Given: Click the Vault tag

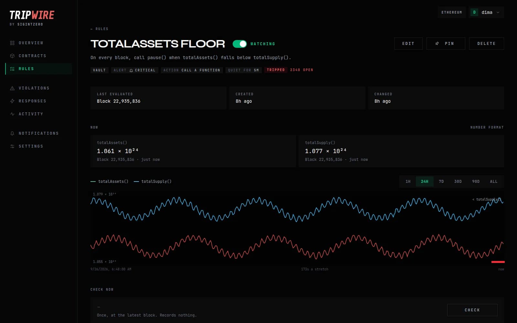Looking at the screenshot, I should click(x=99, y=70).
